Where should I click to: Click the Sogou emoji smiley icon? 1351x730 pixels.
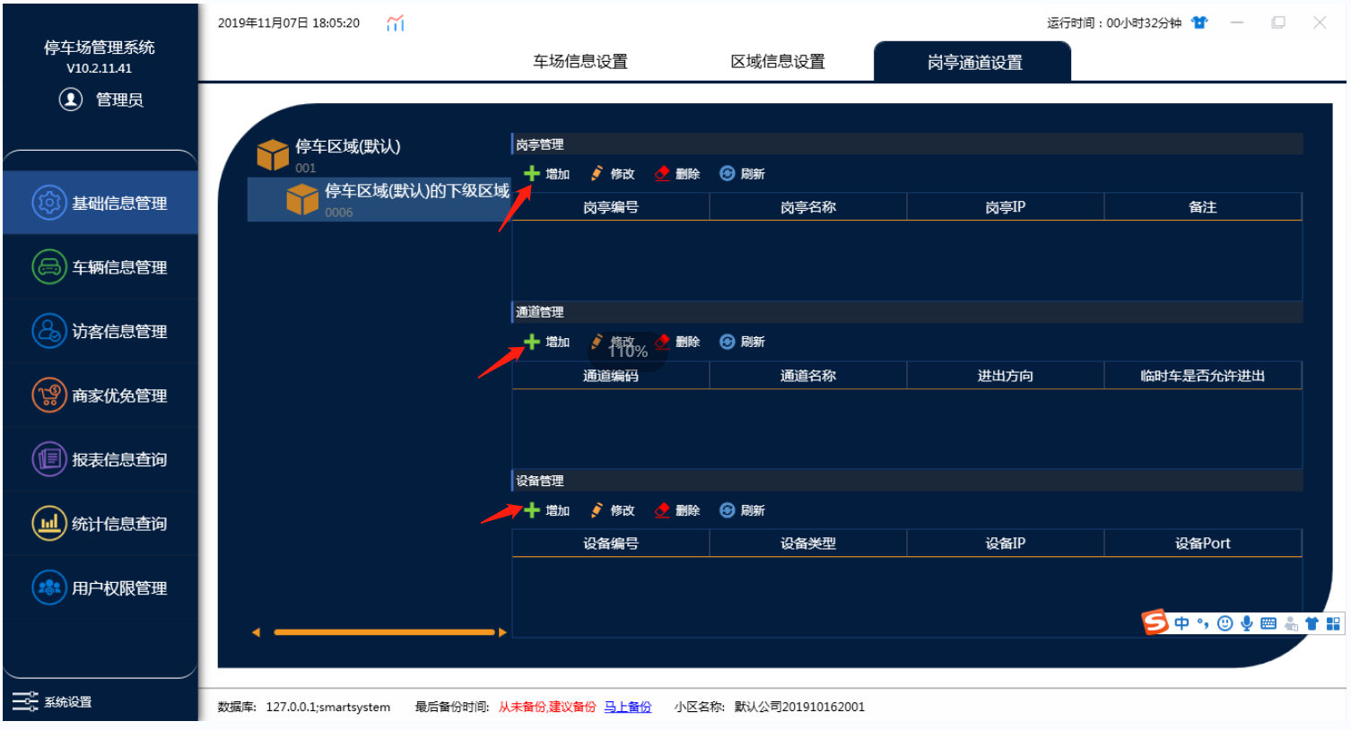(x=1225, y=623)
